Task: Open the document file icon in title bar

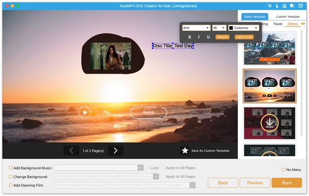Action: (284, 6)
